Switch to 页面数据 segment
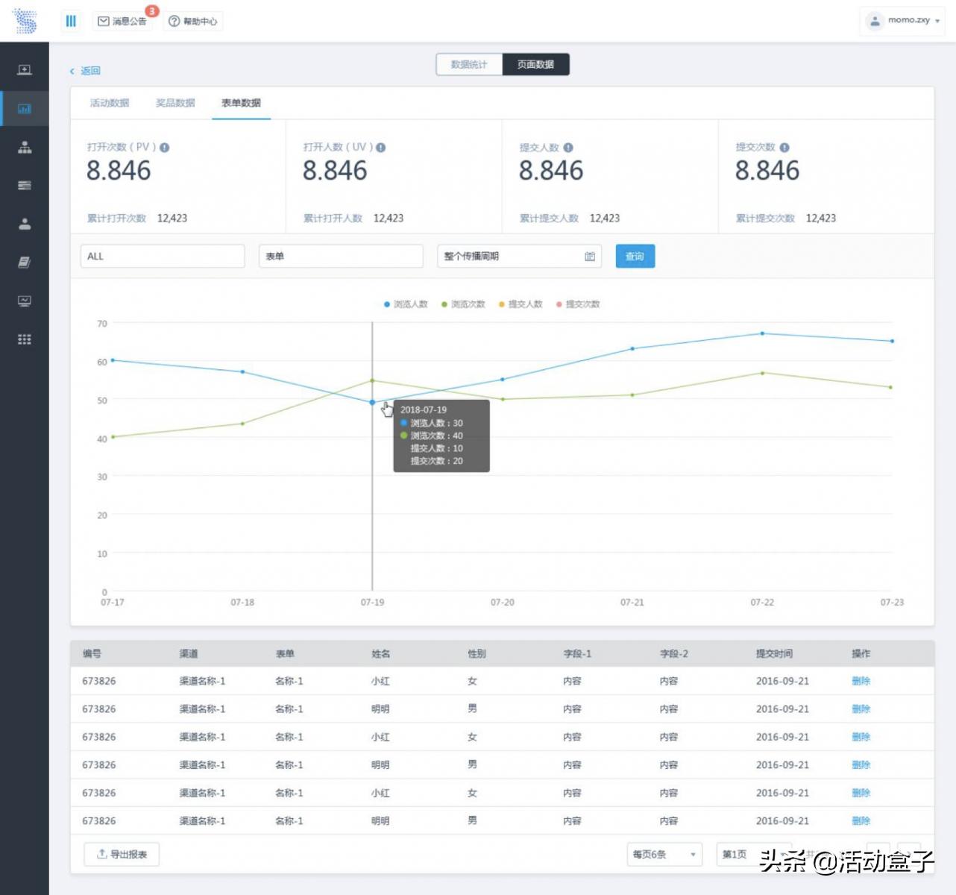Viewport: 956px width, 895px height. (535, 64)
